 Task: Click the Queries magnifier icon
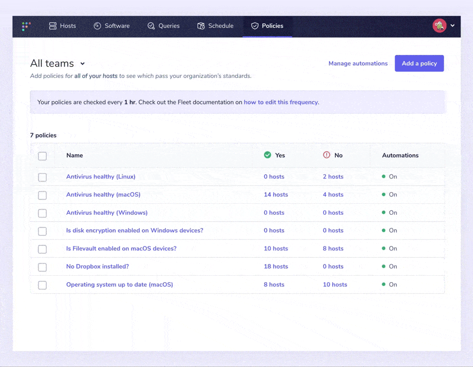tap(151, 26)
